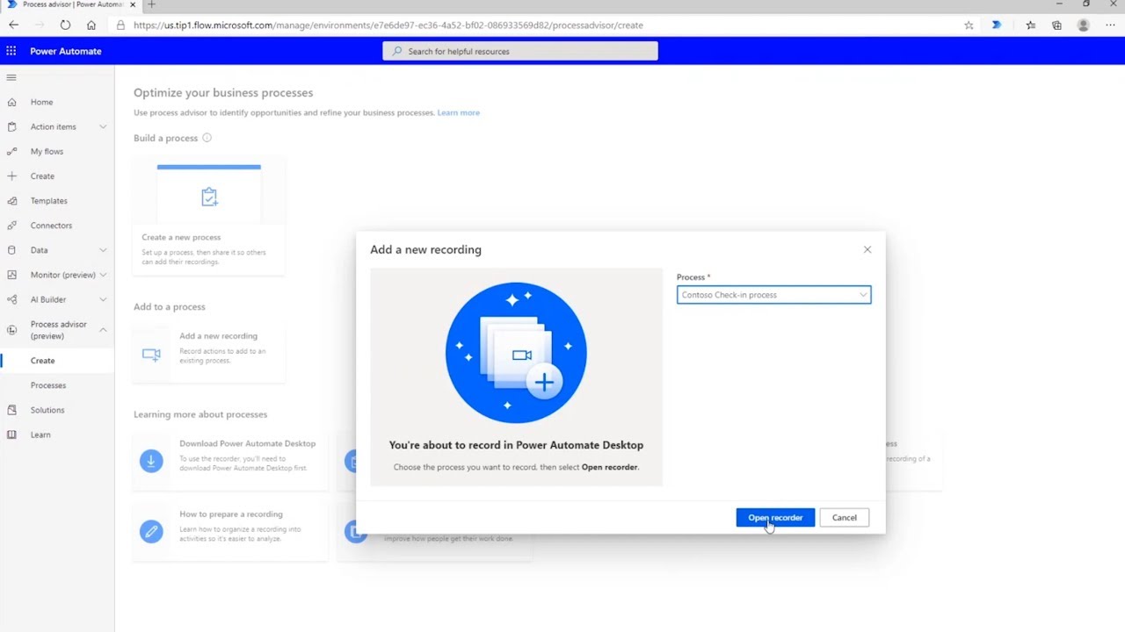Image resolution: width=1125 pixels, height=632 pixels.
Task: Open How to prepare a recording card
Action: (x=230, y=531)
